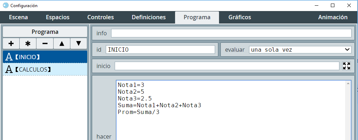Duplicate the selected item with the asterisk button
The height and width of the screenshot is (140, 358).
[28, 43]
